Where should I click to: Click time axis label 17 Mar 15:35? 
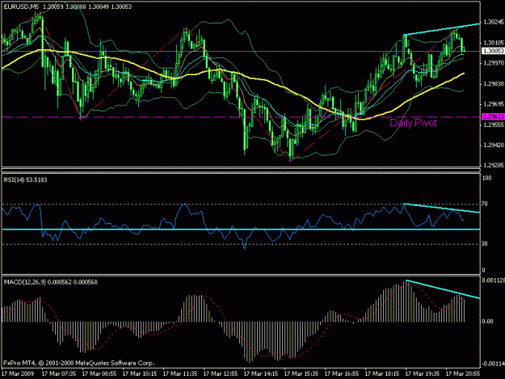click(x=301, y=374)
